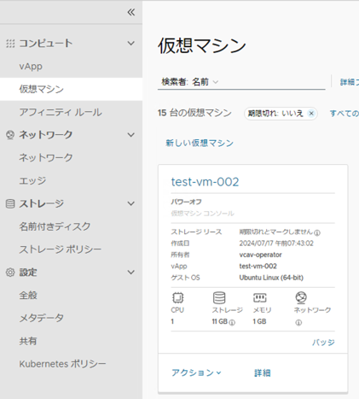Open the ネットワーク sub-item in the sidebar
Image resolution: width=359 pixels, height=399 pixels.
(x=46, y=157)
